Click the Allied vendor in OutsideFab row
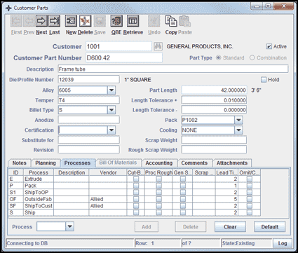Viewport: 298px width, 253px height. coord(108,199)
